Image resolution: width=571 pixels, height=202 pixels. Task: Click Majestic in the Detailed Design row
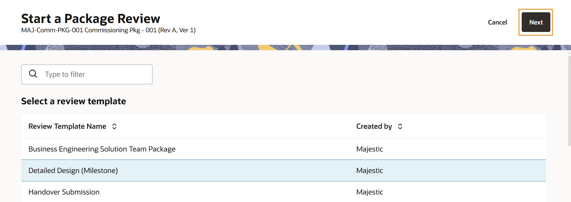click(370, 171)
